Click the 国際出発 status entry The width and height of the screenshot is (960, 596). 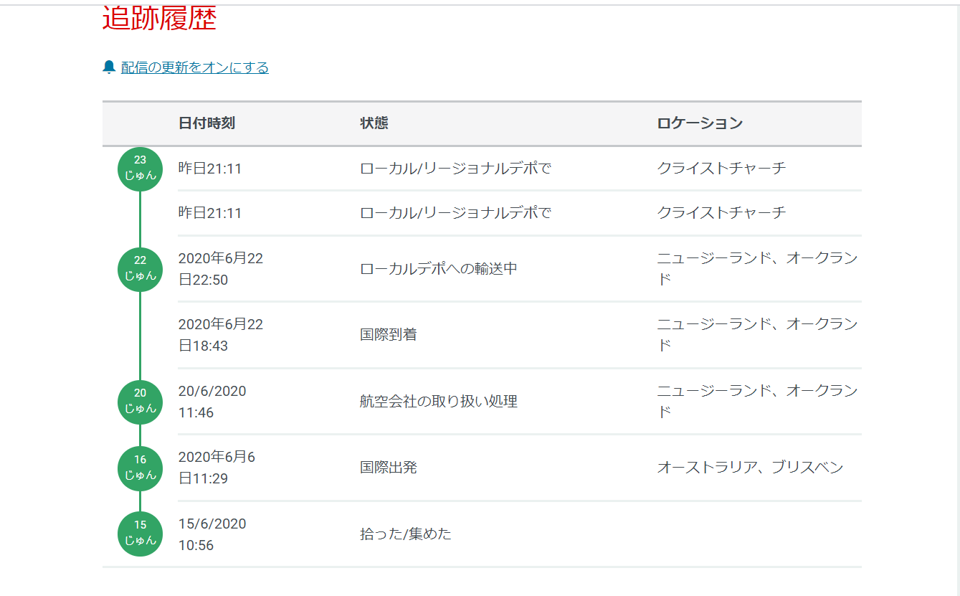click(389, 468)
